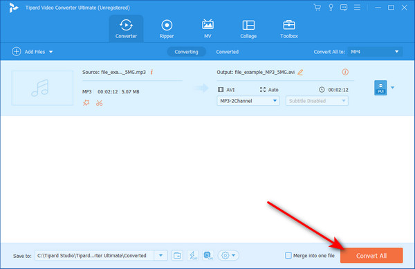Click the Add Files button
Viewport: 415px width, 269px height.
(33, 52)
